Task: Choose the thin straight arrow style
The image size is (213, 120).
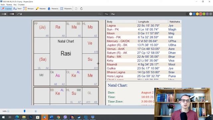Action: [x=4, y=14]
